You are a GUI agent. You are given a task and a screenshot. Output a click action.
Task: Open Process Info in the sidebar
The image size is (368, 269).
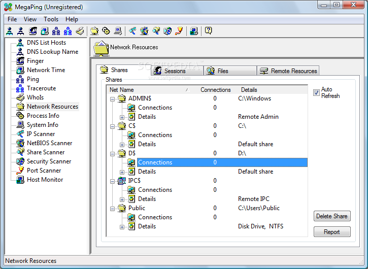tap(43, 116)
